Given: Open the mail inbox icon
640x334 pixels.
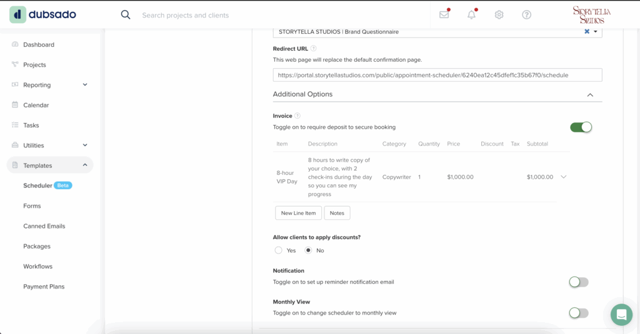Looking at the screenshot, I should 444,15.
